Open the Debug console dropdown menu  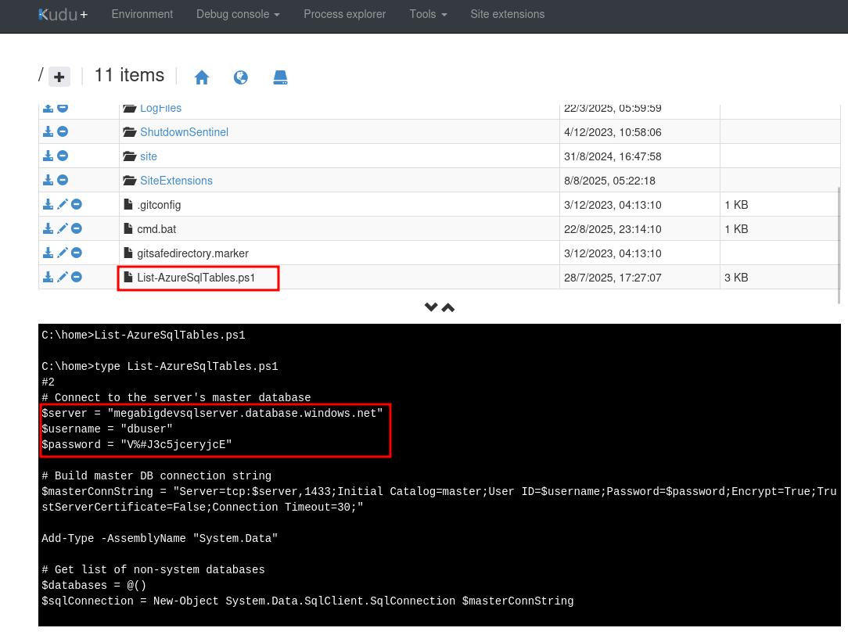[238, 14]
